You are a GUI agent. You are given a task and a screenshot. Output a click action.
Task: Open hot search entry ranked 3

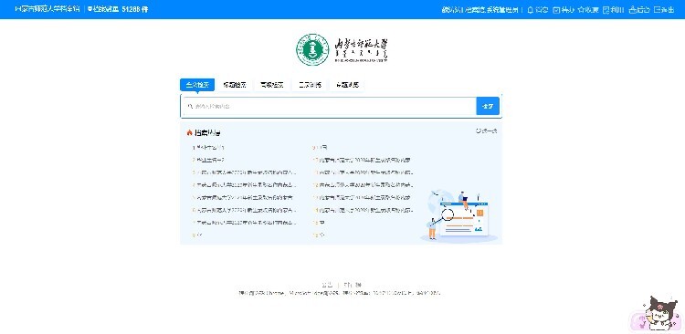point(245,172)
